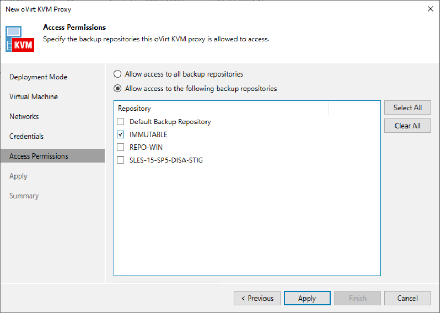Click the Apply step in sidebar

[x=18, y=176]
